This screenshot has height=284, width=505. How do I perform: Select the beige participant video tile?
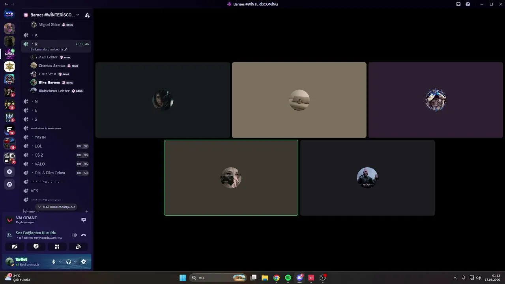299,100
